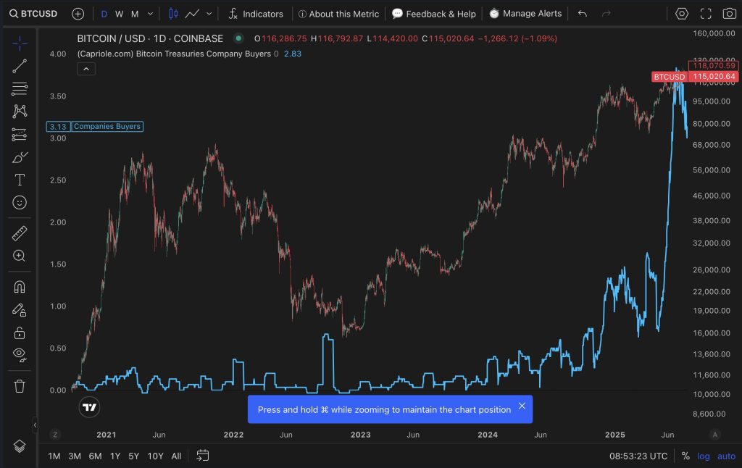
Task: Select the trend line drawing tool
Action: tap(20, 66)
